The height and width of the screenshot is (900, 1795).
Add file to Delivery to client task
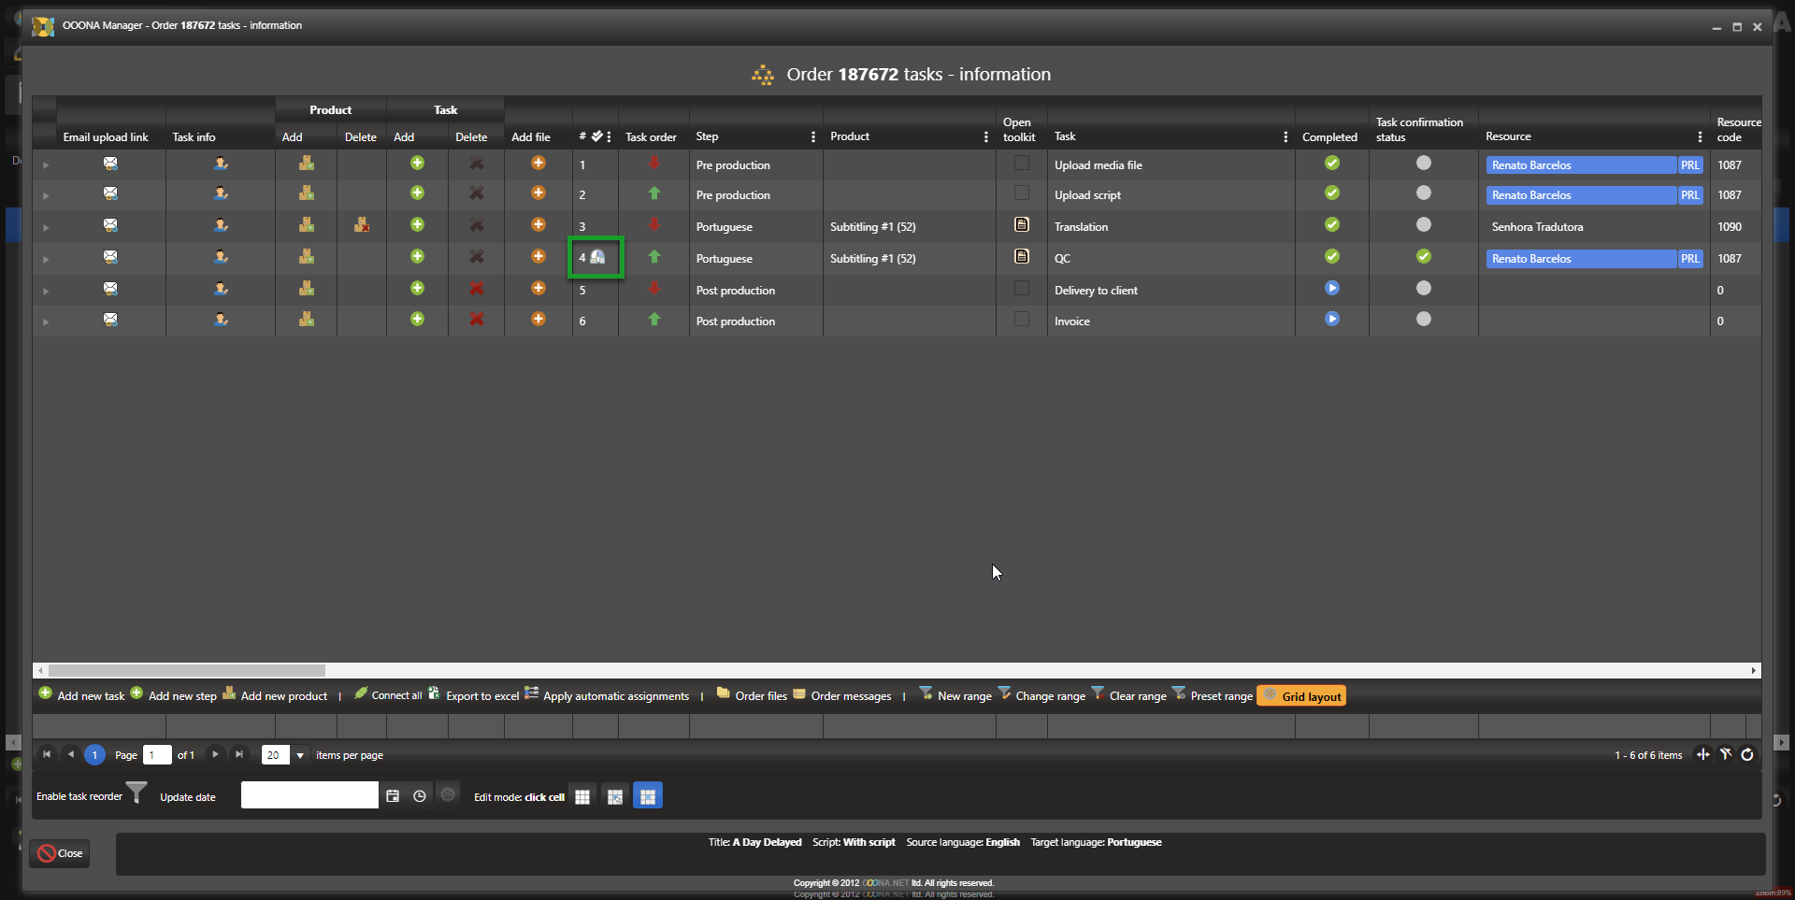point(538,289)
